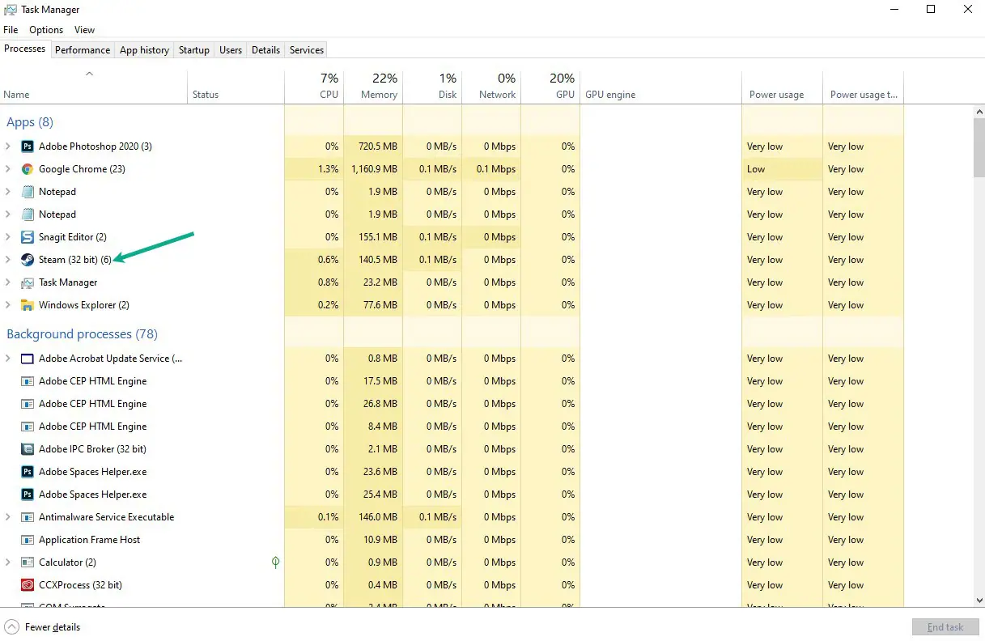Expand the Adobe Photoshop 2020 process group
The height and width of the screenshot is (641, 985).
click(8, 146)
